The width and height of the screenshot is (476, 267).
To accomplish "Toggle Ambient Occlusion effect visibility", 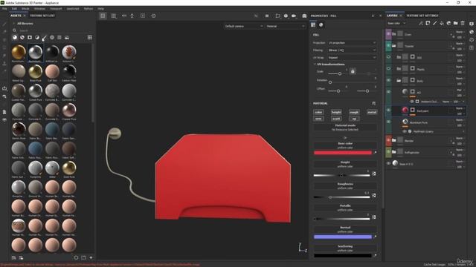I will click(x=412, y=102).
